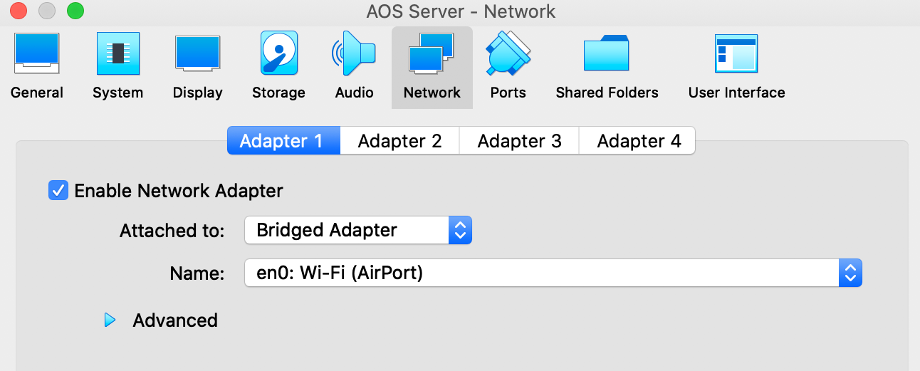Switch to the Adapter 2 tab
This screenshot has width=920, height=371.
[x=399, y=141]
